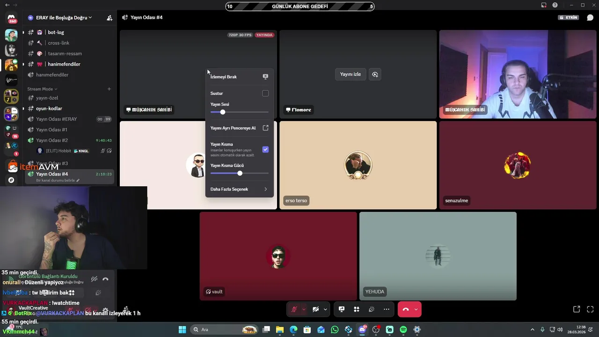Image resolution: width=599 pixels, height=337 pixels.
Task: Adjust the Yayın Kısma Gücü slider
Action: 240,173
